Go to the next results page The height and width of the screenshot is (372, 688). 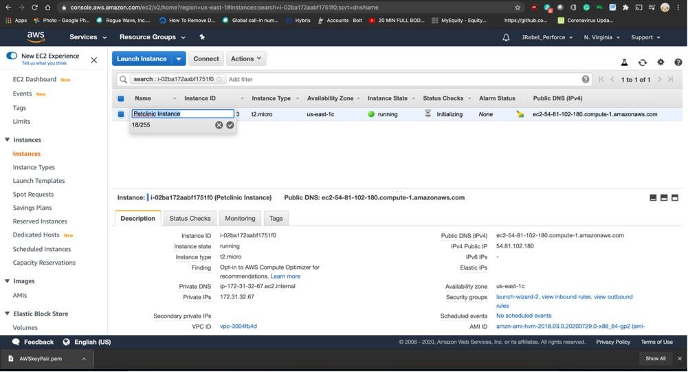coord(659,80)
